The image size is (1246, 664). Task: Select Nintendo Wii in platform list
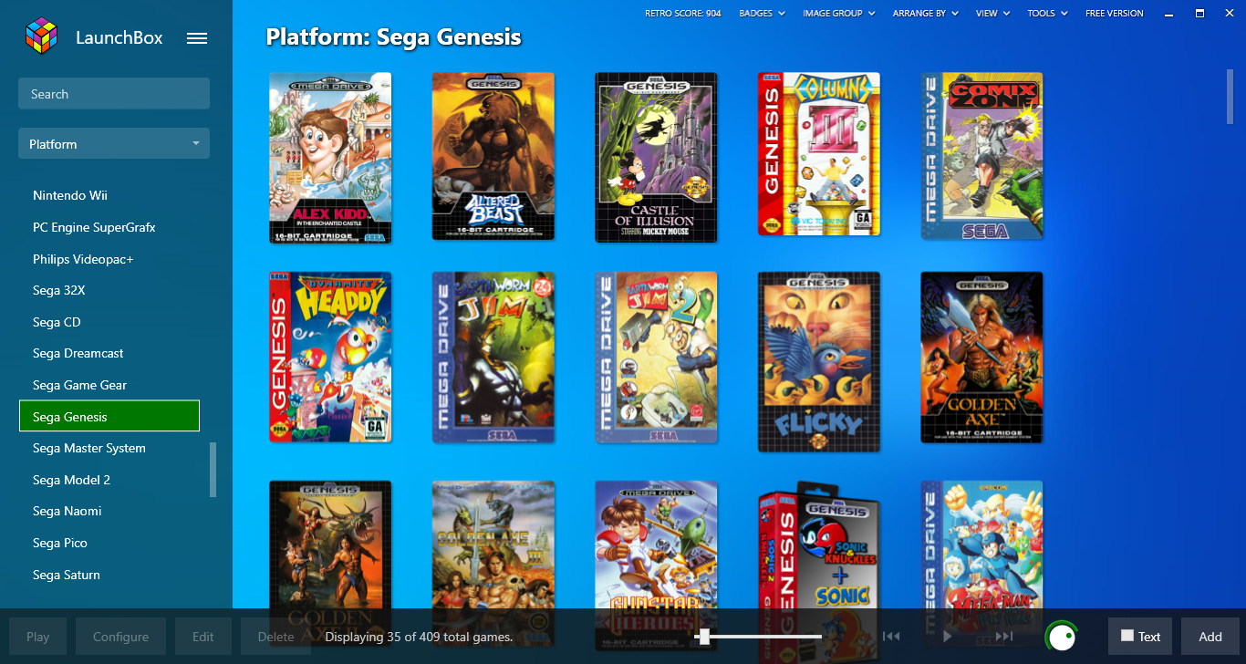tap(70, 195)
